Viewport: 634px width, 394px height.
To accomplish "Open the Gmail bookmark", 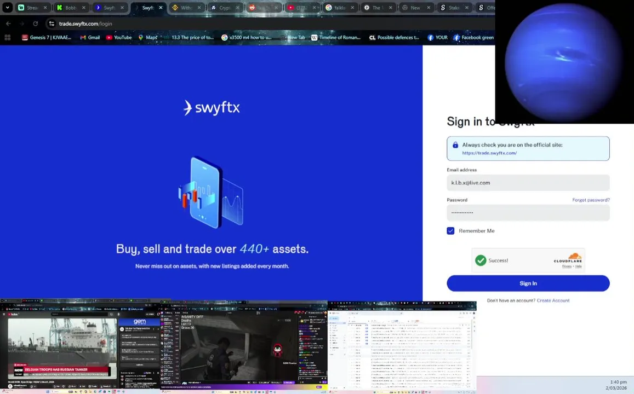I will click(x=90, y=38).
